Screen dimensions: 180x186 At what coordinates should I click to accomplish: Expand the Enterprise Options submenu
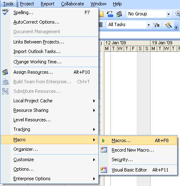click(x=94, y=179)
